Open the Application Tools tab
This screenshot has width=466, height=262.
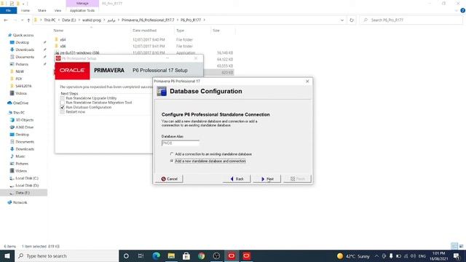[x=82, y=10]
